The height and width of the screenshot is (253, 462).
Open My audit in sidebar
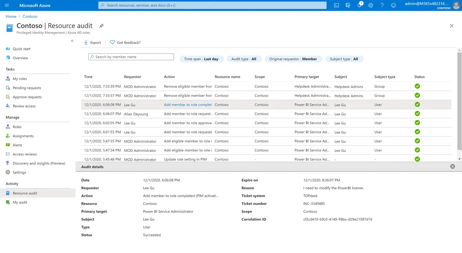pos(20,202)
